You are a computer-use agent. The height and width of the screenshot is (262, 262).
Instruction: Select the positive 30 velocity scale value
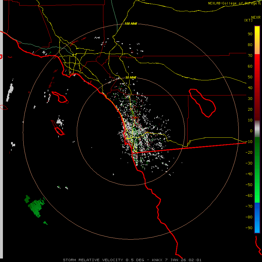coord(250,99)
